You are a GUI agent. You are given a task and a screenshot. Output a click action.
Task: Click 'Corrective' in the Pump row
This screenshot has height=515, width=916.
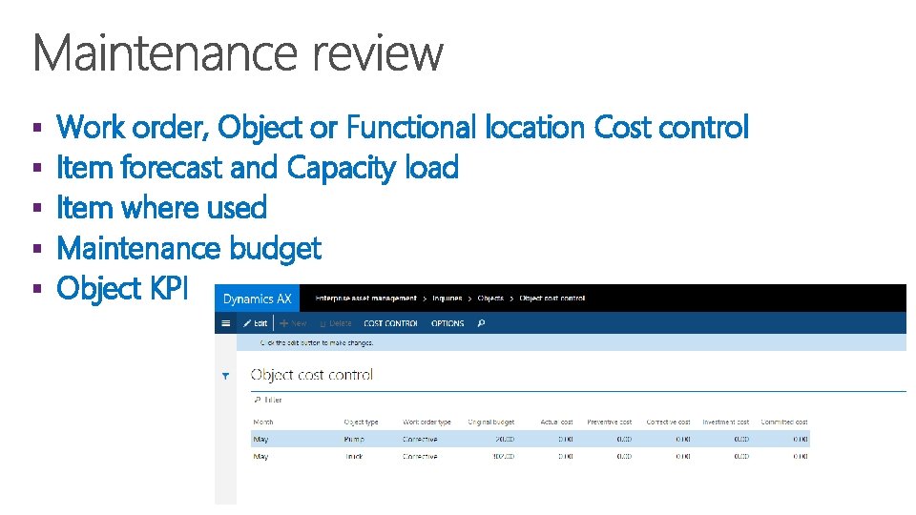(420, 439)
